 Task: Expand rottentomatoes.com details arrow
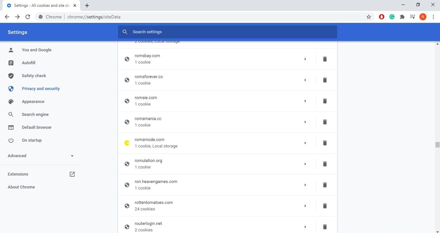pyautogui.click(x=305, y=206)
